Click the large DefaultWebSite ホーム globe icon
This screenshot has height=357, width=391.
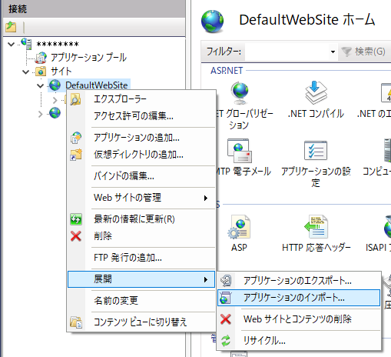(x=212, y=22)
